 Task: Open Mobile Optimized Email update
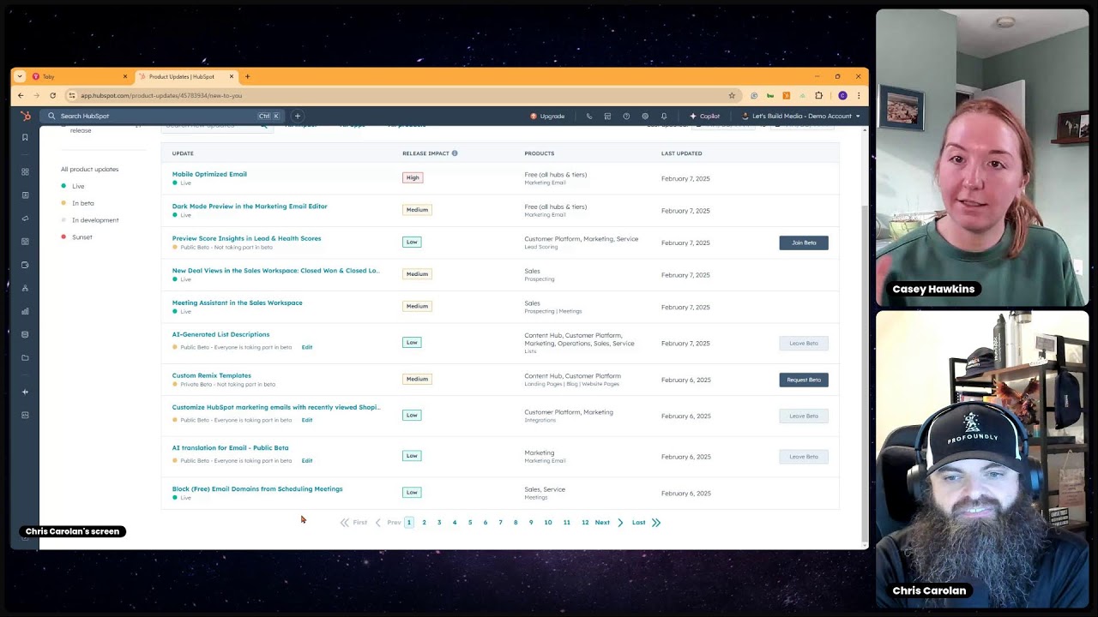tap(209, 174)
